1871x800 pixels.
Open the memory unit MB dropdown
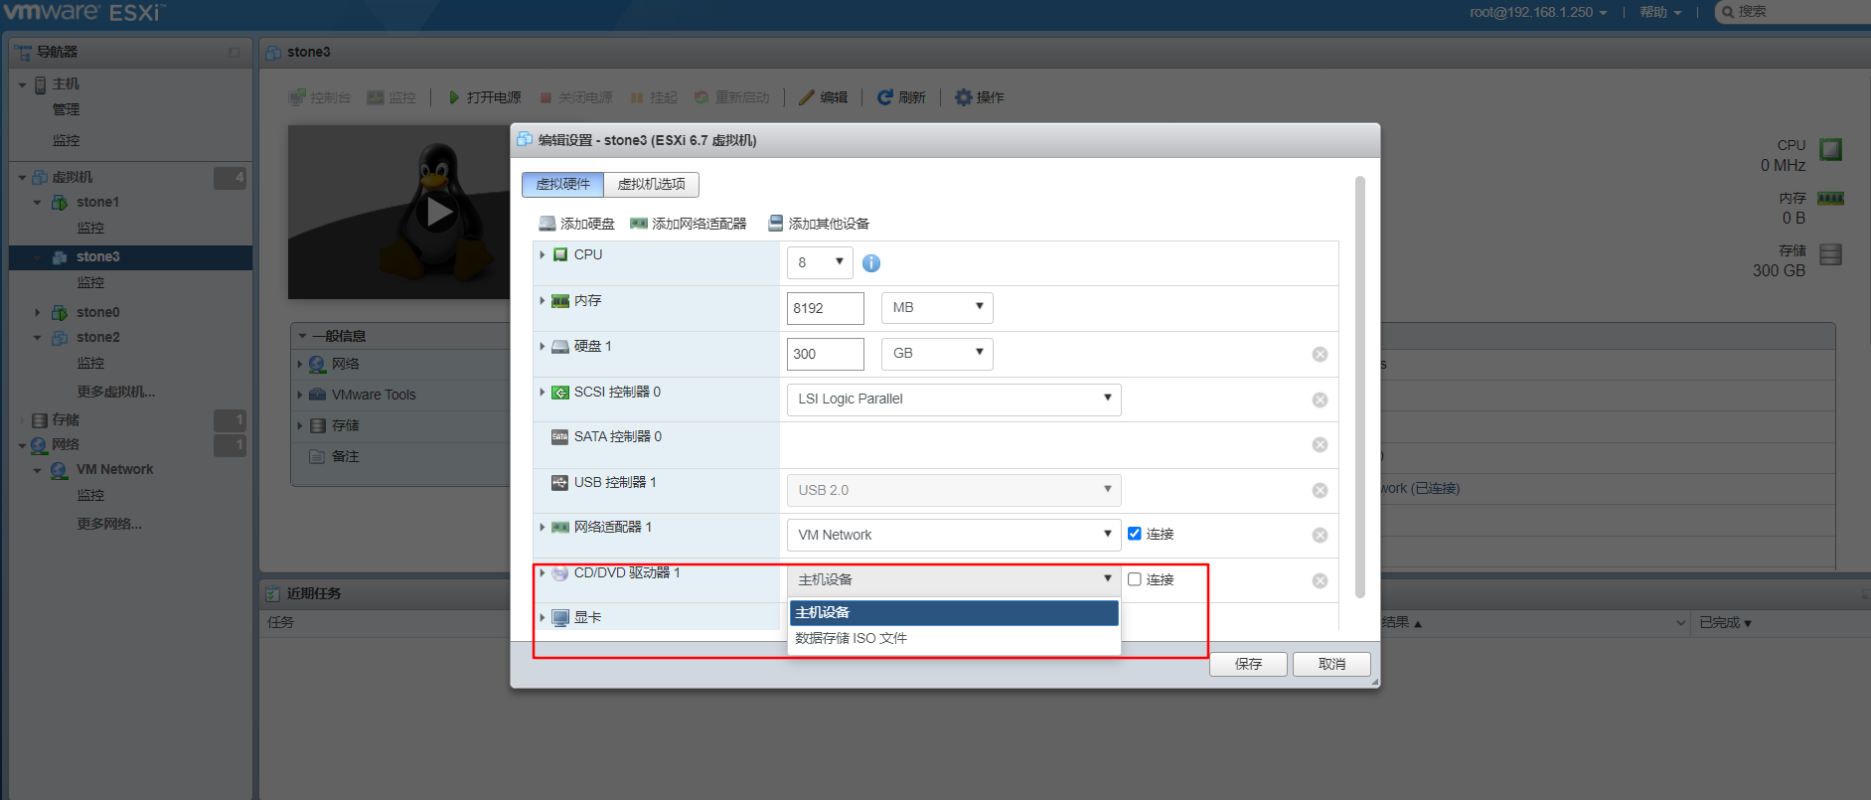coord(937,308)
